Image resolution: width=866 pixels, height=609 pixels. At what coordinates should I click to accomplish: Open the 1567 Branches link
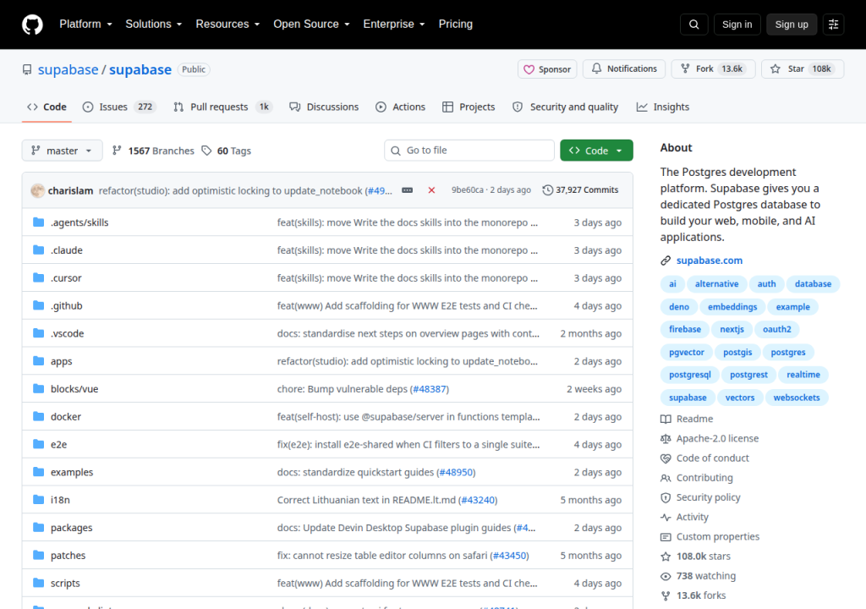pos(153,151)
